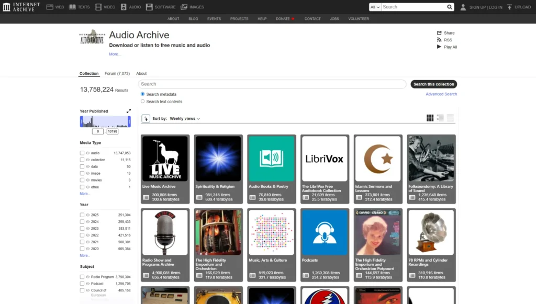Click the magnifier search icon in top bar

coord(450,7)
